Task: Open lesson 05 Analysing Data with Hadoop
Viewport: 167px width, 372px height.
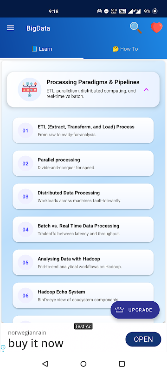Action: [83, 262]
